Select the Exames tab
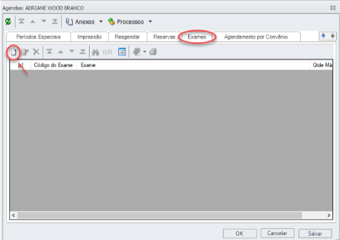Viewport: 340px width, 240px height. point(197,37)
